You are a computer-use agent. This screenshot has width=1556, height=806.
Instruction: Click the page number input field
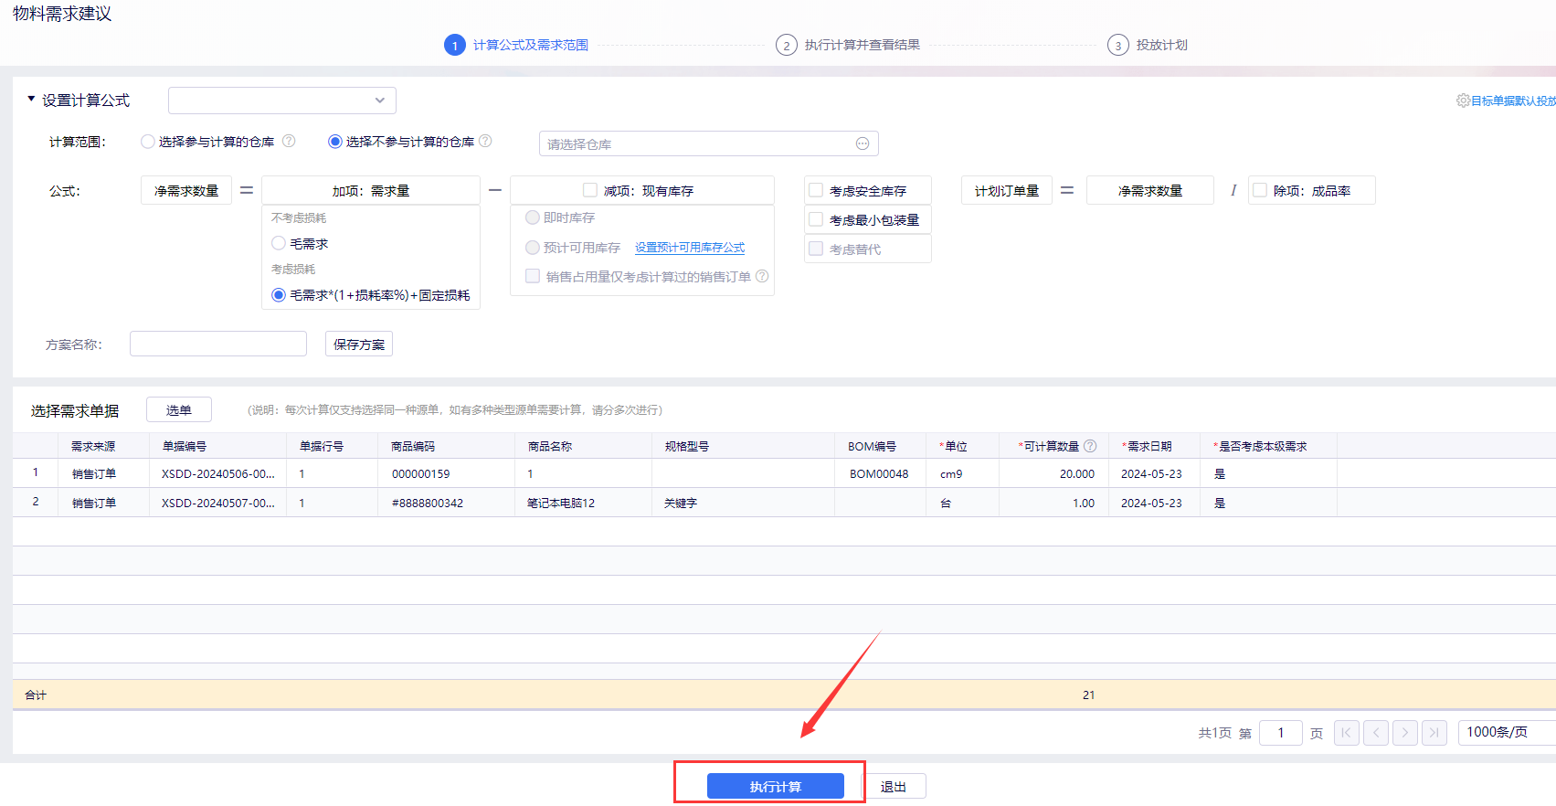(1281, 733)
